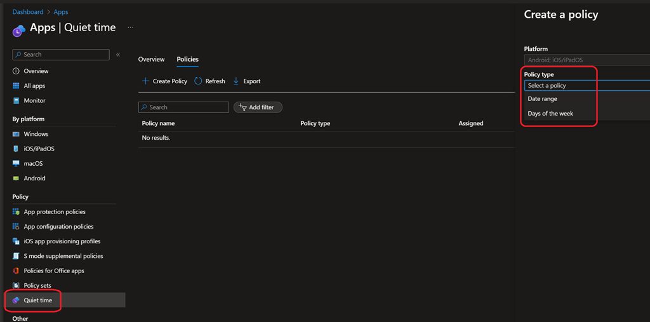This screenshot has height=322, width=650.
Task: Open App protection policies icon
Action: coord(17,212)
